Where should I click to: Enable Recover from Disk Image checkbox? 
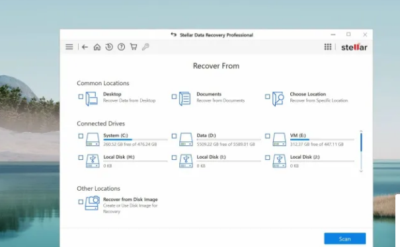pyautogui.click(x=81, y=202)
